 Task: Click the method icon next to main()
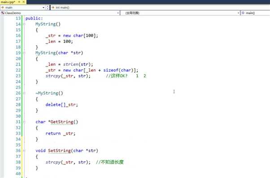(x=243, y=13)
